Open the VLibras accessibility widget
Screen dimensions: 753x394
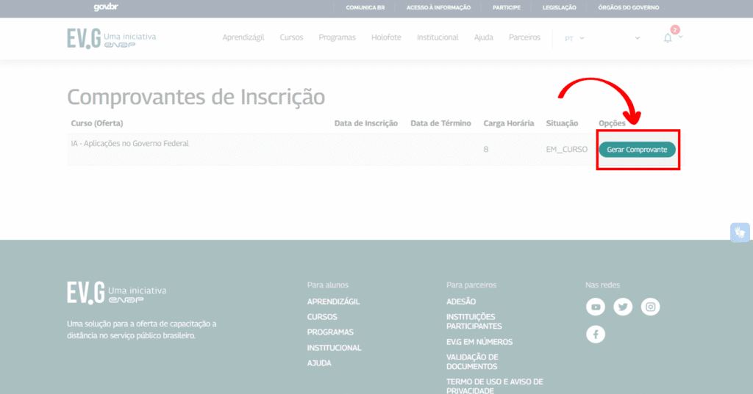[x=740, y=233]
